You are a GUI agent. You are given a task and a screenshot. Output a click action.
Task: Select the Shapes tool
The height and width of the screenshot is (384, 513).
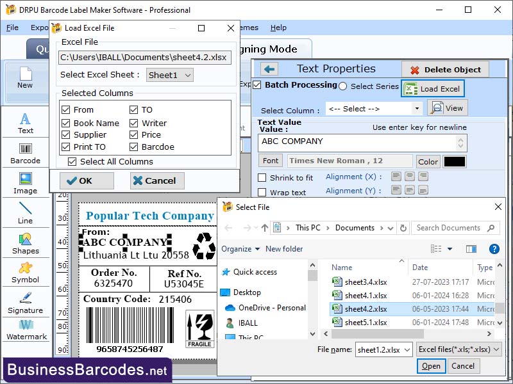(25, 245)
